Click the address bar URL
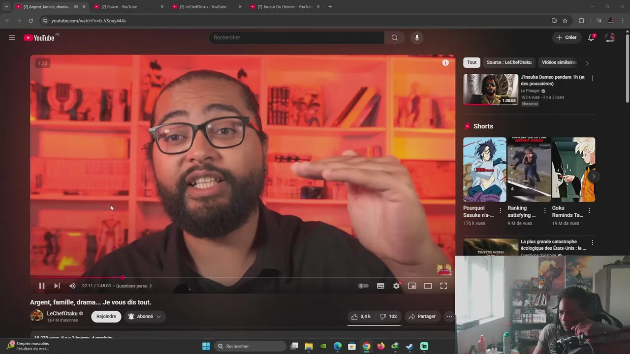This screenshot has width=630, height=354. (x=89, y=21)
